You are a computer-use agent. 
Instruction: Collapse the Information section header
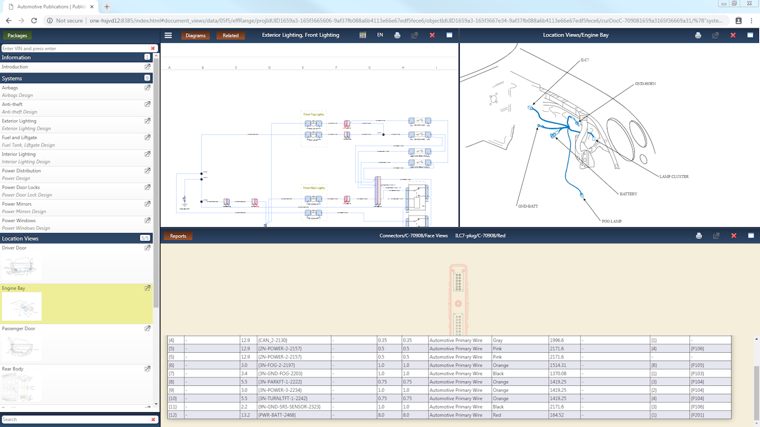77,57
